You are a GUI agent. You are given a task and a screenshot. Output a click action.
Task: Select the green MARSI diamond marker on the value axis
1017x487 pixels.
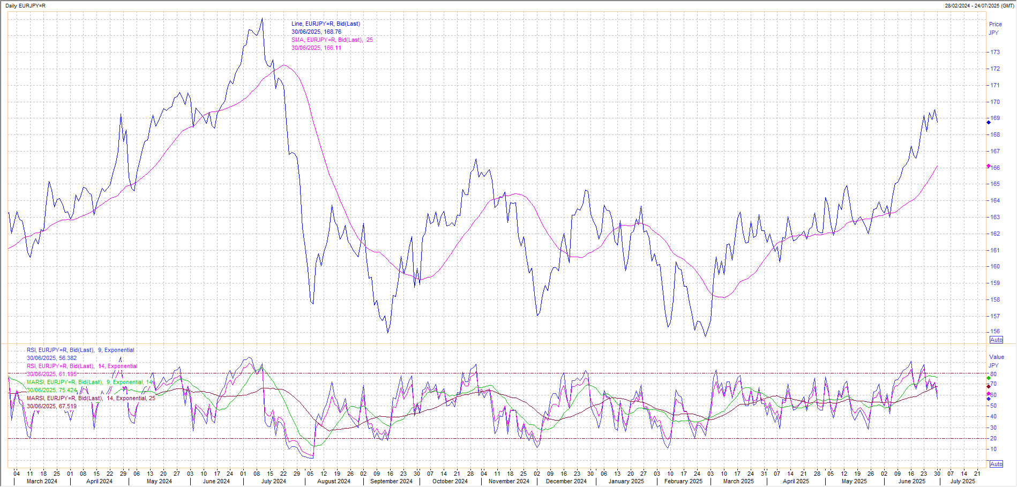point(989,378)
